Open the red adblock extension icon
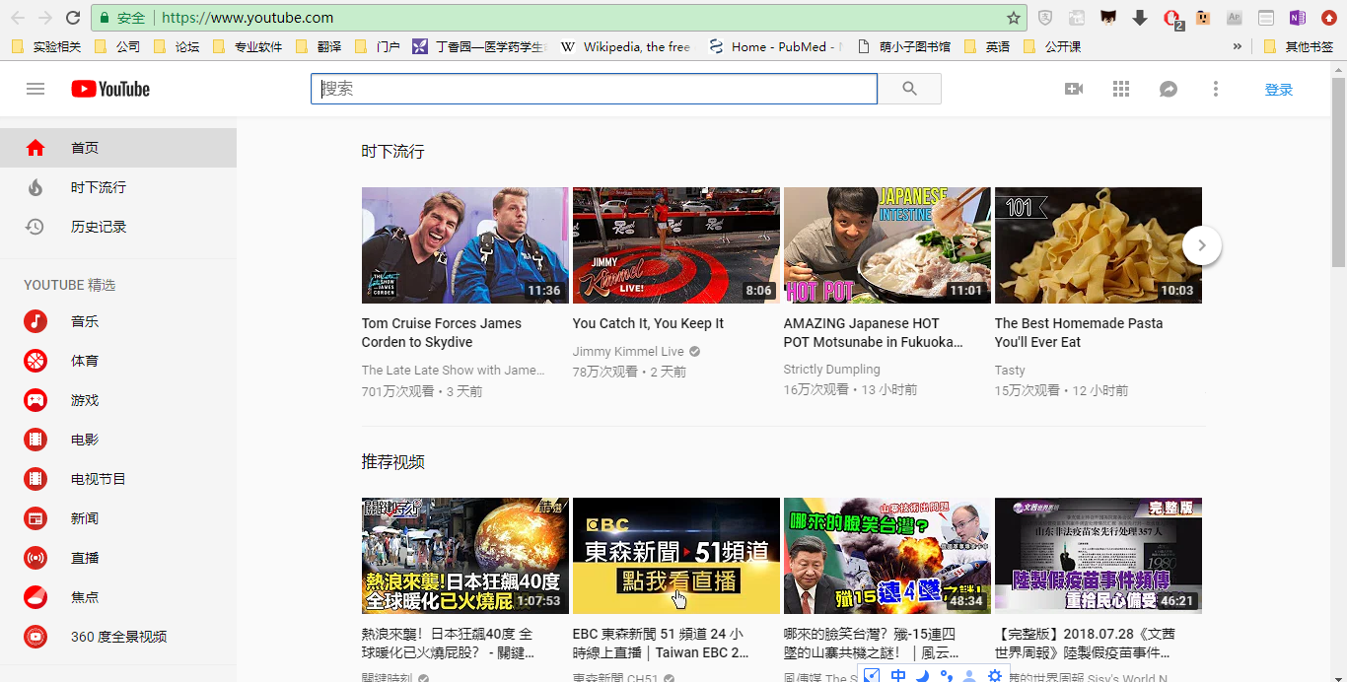 tap(1171, 18)
